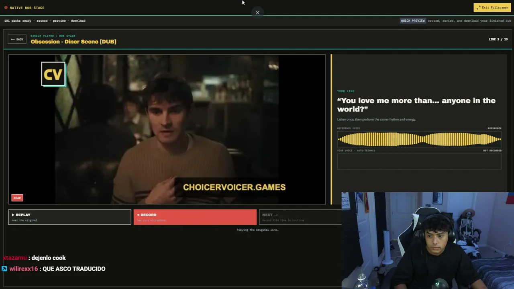Close the overlay with the X icon

tap(257, 12)
